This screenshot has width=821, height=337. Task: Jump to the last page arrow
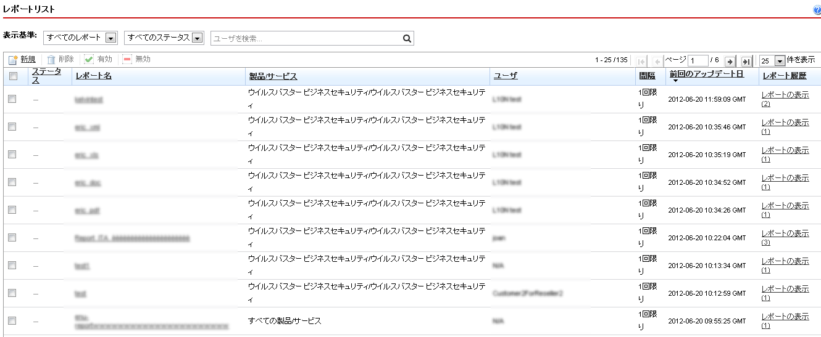746,61
